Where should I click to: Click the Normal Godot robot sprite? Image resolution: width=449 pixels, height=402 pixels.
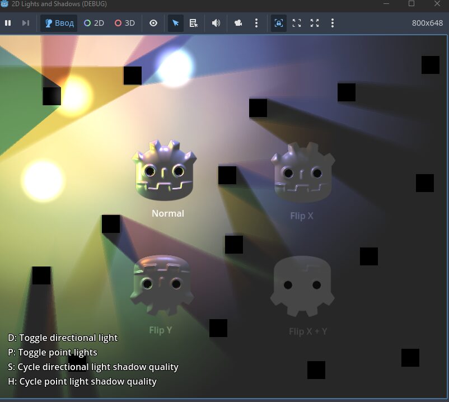pos(165,170)
